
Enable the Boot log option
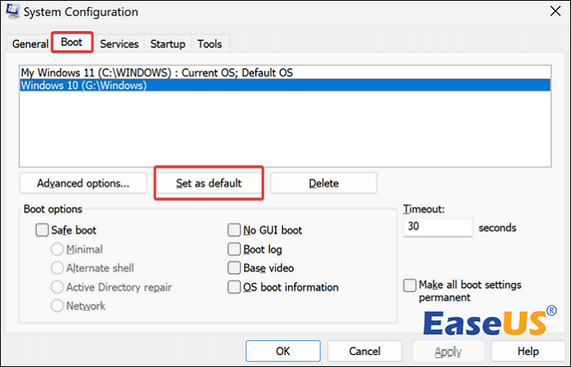235,250
